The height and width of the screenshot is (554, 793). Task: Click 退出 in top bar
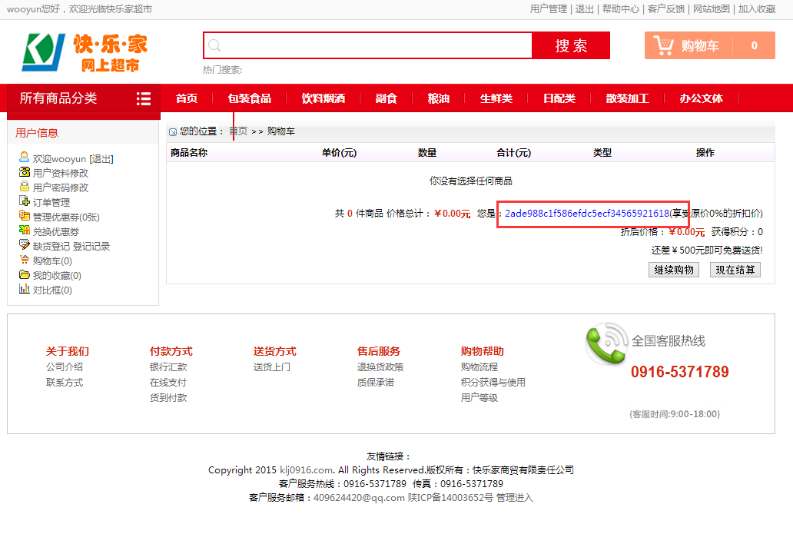tap(584, 9)
